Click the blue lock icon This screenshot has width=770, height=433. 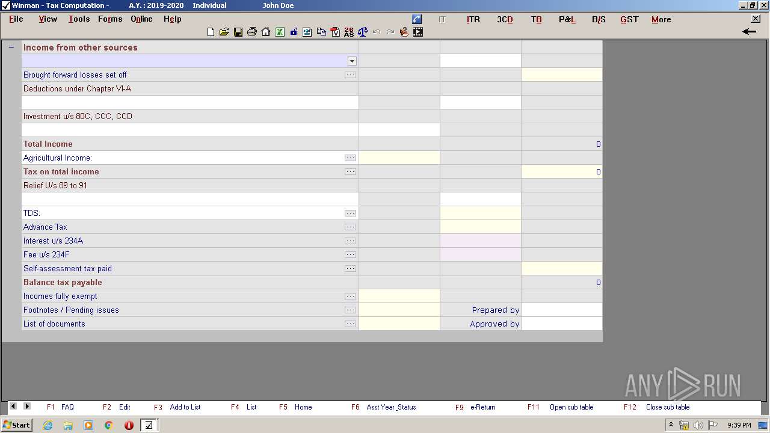(x=294, y=32)
